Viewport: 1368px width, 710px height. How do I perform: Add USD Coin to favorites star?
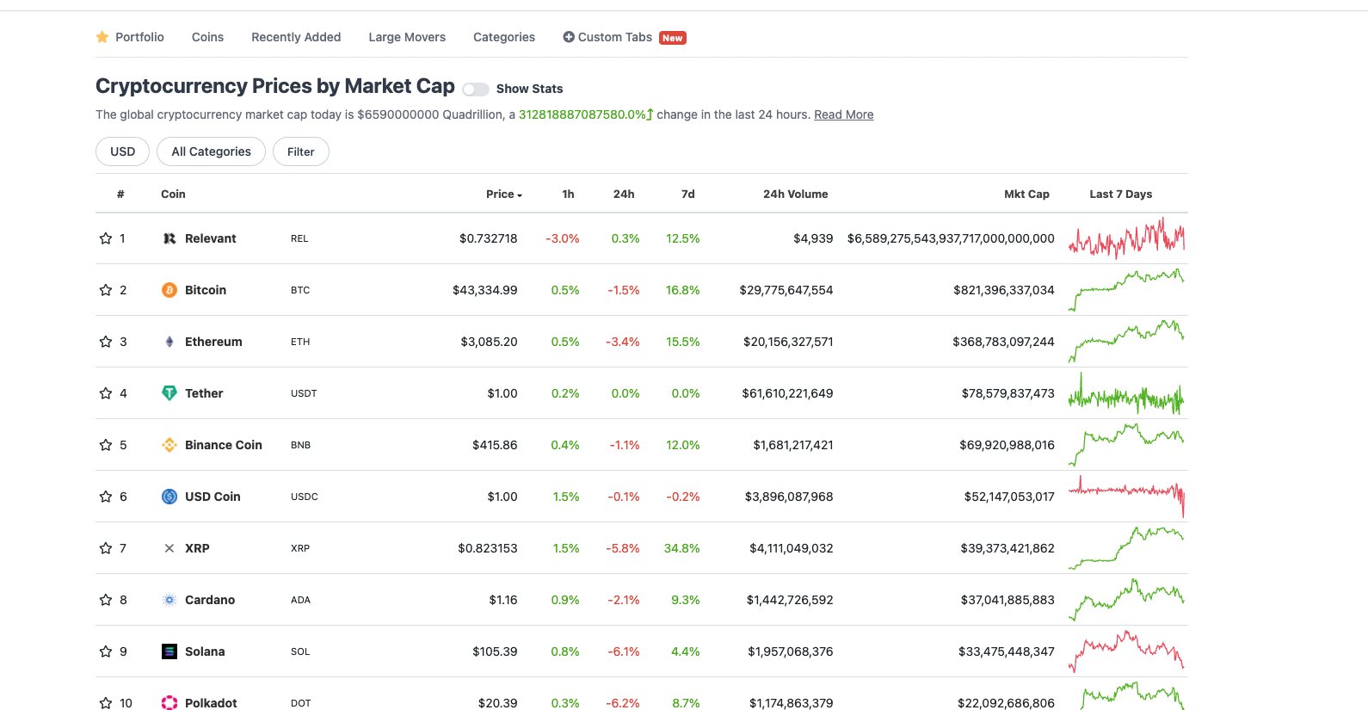[x=106, y=497]
